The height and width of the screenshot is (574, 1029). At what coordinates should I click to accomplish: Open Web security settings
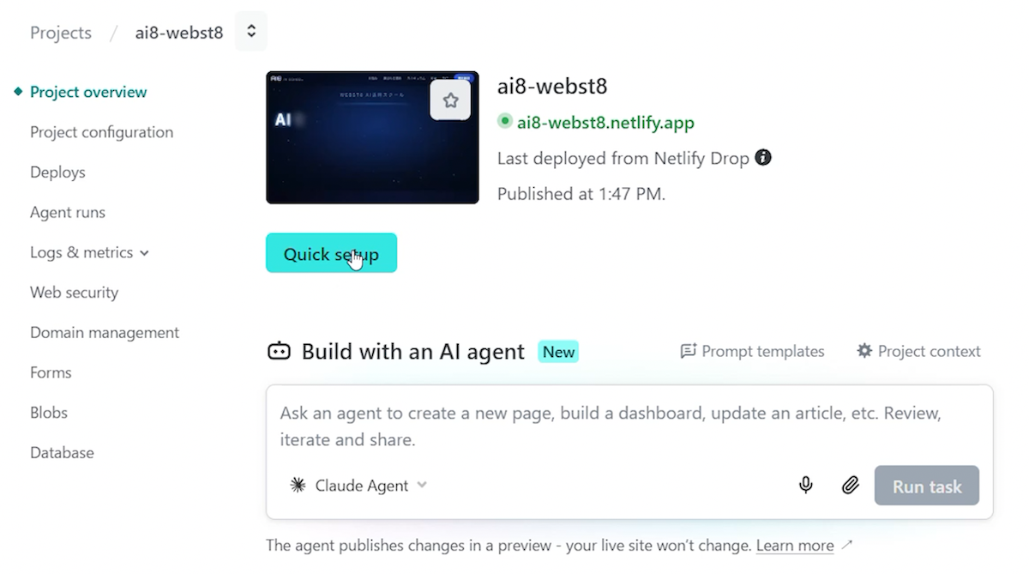tap(74, 293)
